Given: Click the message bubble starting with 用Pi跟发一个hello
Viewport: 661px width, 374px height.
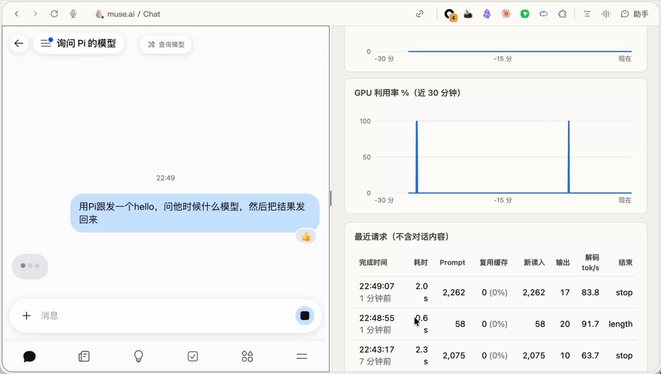Looking at the screenshot, I should pos(195,213).
